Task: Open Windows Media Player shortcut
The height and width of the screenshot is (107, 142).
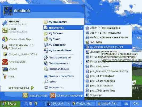Action: point(17,39)
